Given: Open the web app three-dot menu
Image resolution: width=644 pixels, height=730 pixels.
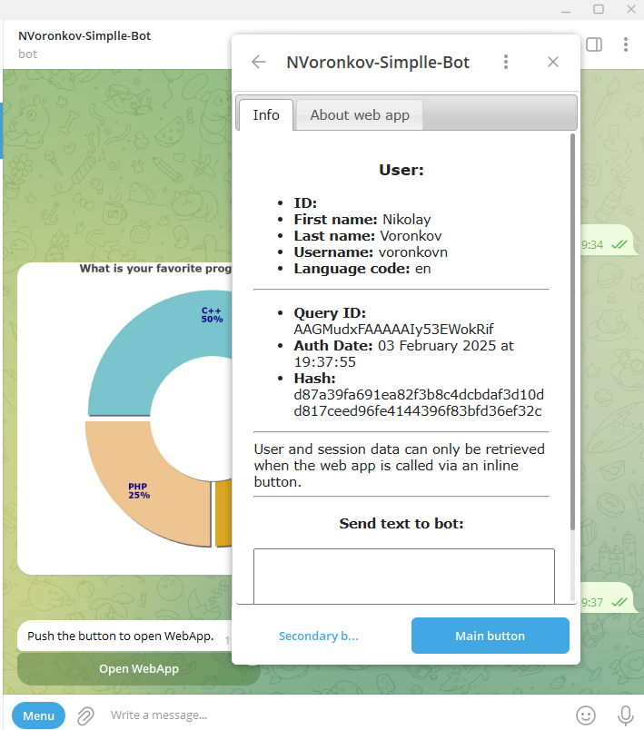Looking at the screenshot, I should click(506, 62).
